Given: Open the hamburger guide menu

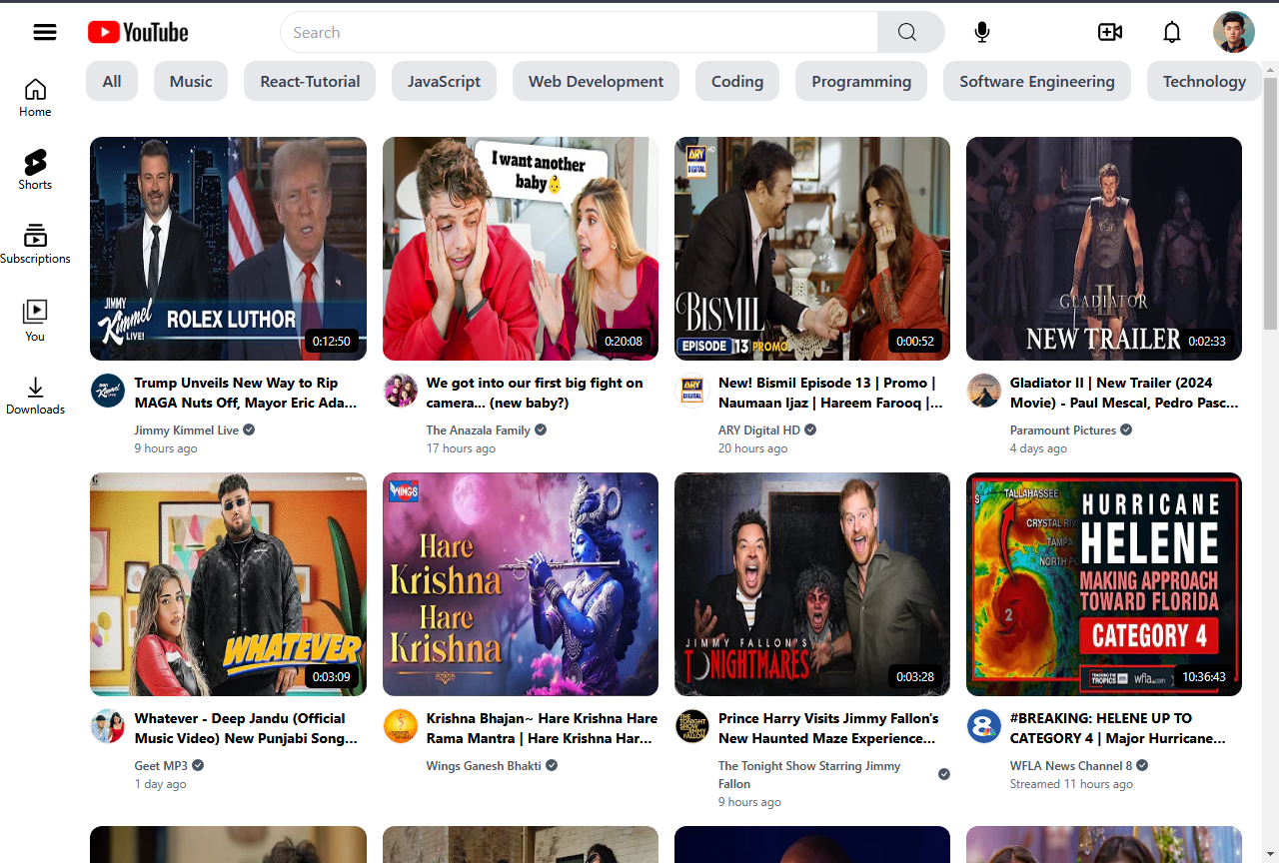Looking at the screenshot, I should click(x=45, y=32).
